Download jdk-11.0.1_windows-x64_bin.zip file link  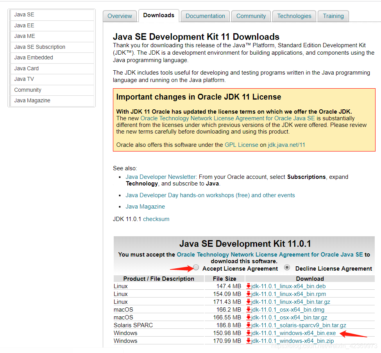pos(293,341)
